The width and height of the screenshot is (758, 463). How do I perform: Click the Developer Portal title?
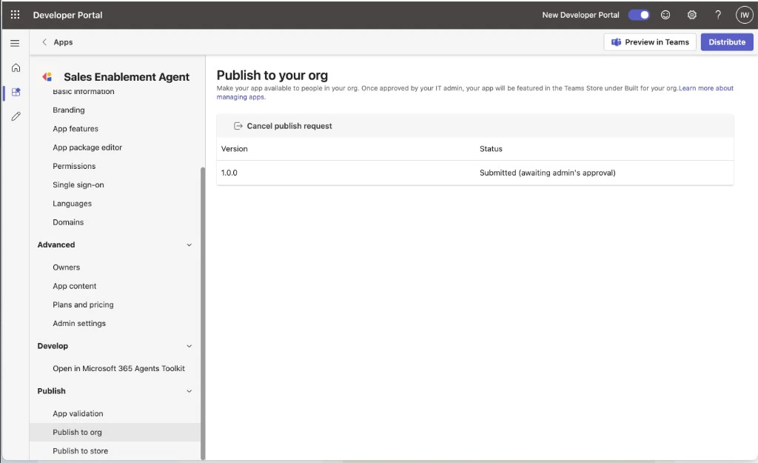[67, 15]
